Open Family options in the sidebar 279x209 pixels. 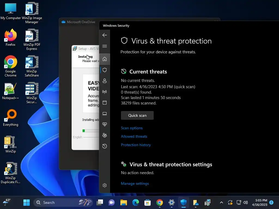(105, 135)
